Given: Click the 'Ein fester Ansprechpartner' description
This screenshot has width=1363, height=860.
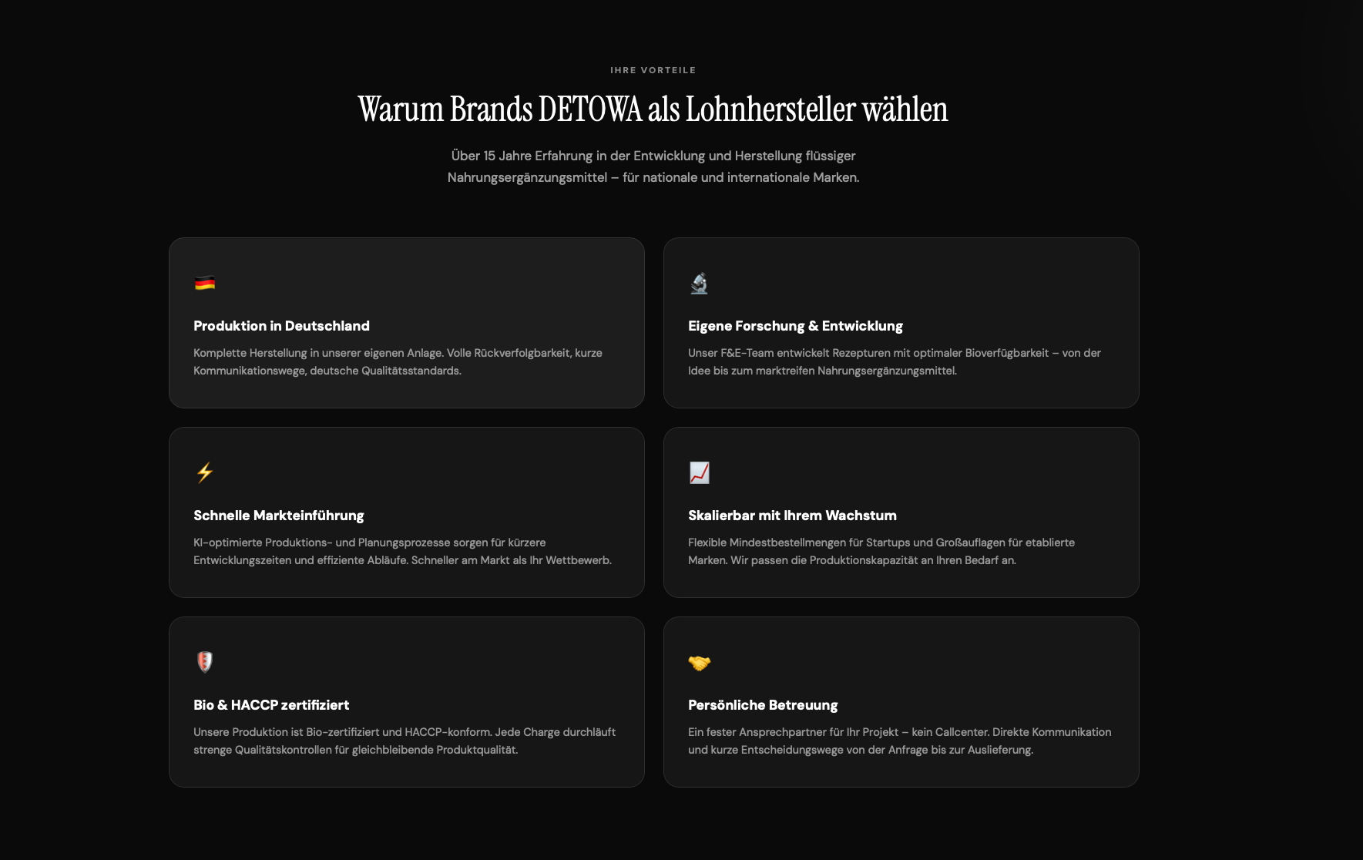Looking at the screenshot, I should 899,741.
